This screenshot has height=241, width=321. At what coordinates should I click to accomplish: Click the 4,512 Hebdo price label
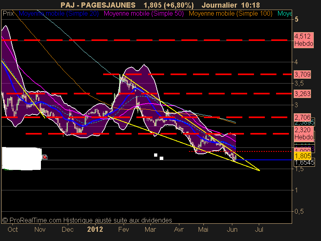[304, 40]
